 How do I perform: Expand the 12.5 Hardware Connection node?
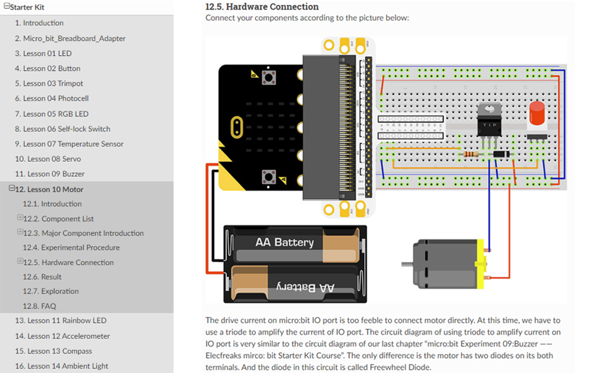coord(20,262)
